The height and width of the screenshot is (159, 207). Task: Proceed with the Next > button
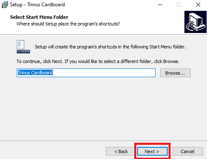click(152, 151)
